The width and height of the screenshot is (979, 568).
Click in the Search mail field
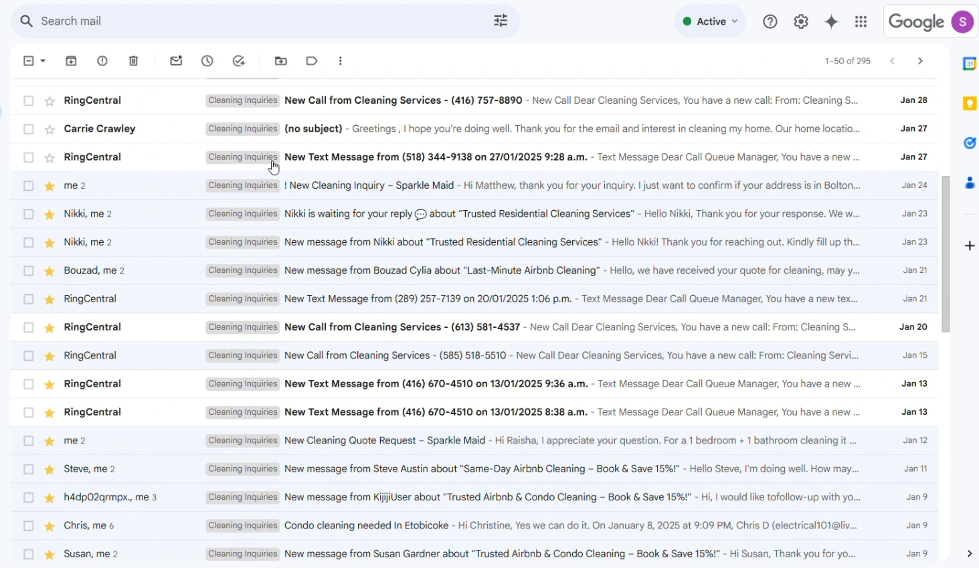click(264, 21)
